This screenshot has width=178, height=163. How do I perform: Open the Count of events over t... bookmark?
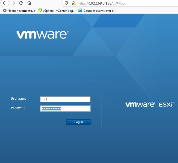pyautogui.click(x=99, y=11)
